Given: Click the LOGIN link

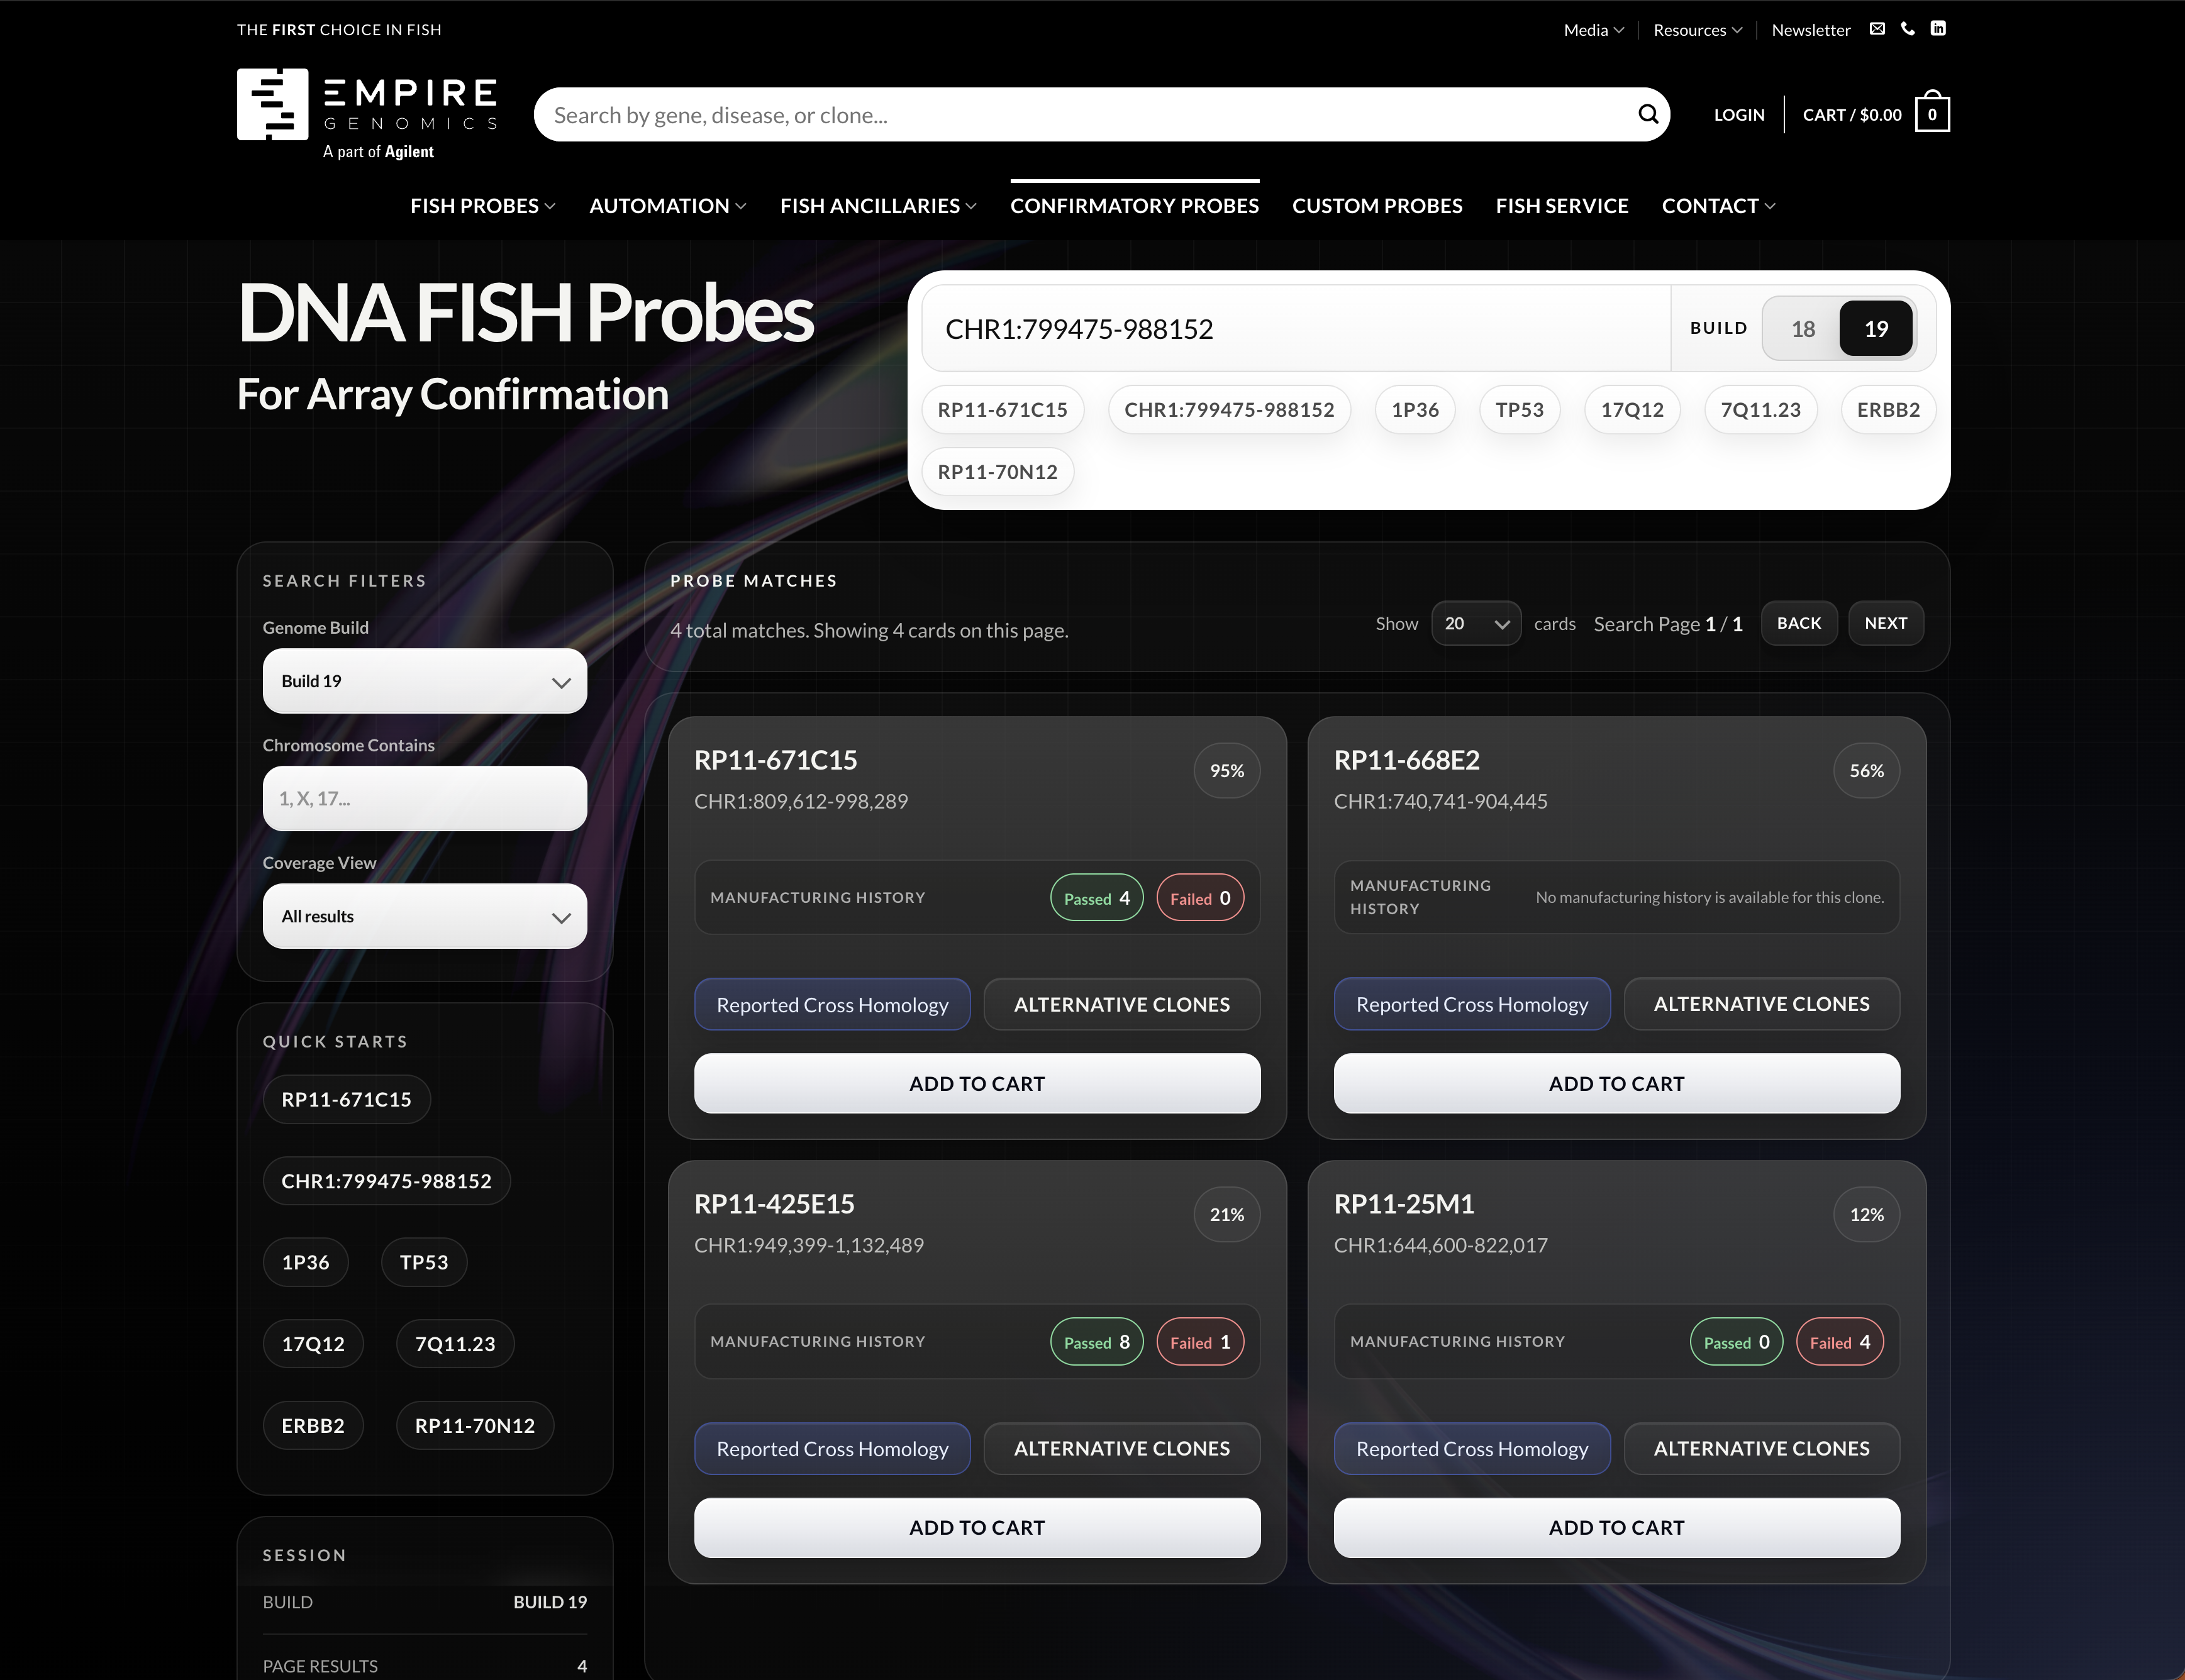Looking at the screenshot, I should point(1739,115).
